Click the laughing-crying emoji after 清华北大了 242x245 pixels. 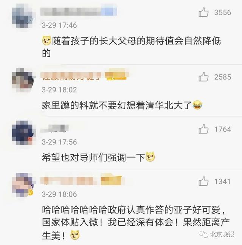(x=197, y=105)
